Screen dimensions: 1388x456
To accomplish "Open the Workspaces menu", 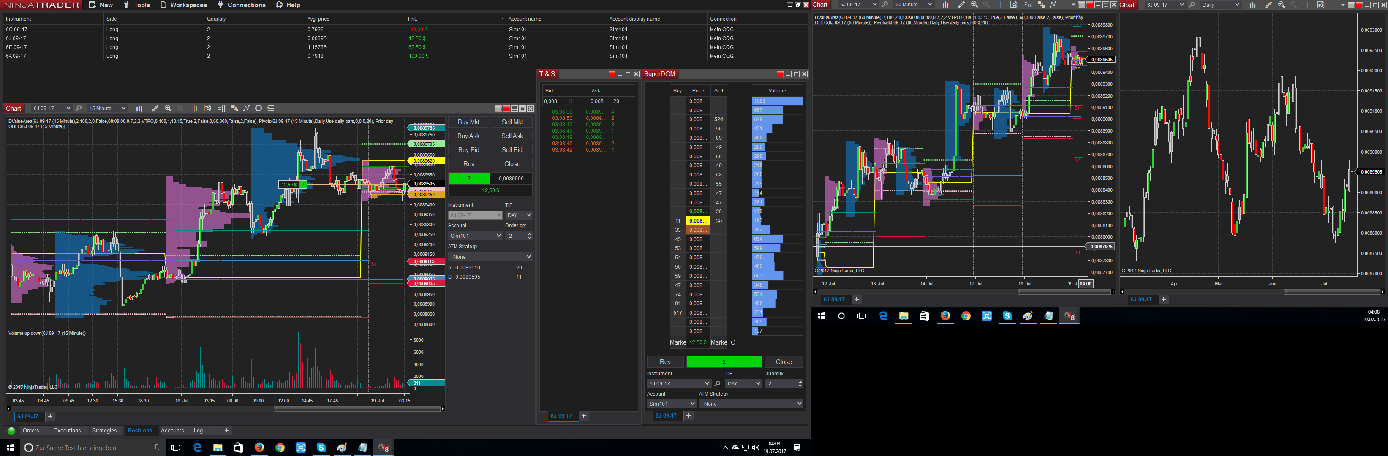I will click(x=184, y=5).
